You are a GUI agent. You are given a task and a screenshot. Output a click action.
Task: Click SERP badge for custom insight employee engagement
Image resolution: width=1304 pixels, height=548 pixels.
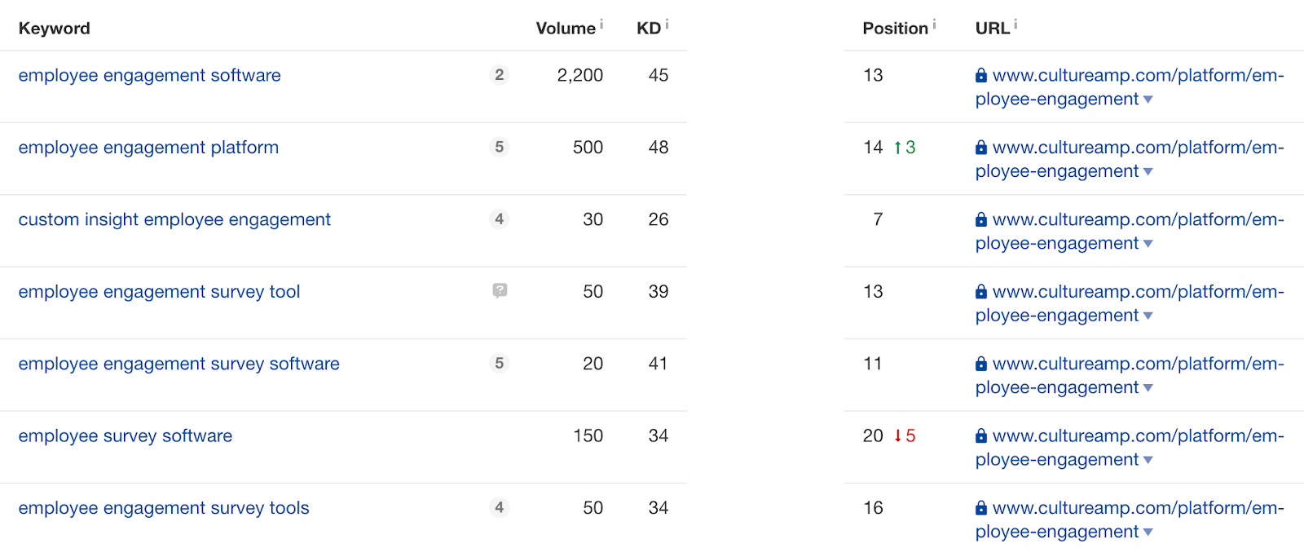click(500, 219)
